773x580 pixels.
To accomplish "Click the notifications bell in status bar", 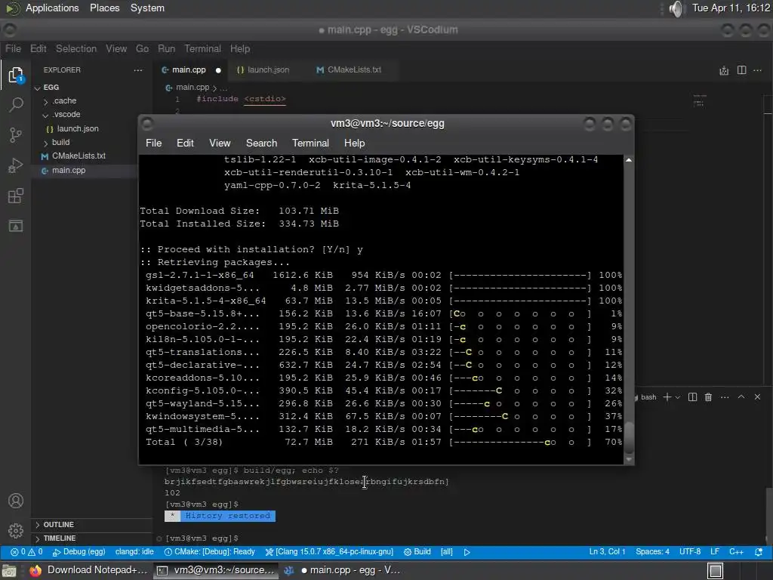I will [759, 552].
